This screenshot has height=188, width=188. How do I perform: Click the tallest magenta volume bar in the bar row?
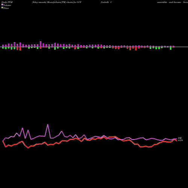pyautogui.click(x=41, y=44)
